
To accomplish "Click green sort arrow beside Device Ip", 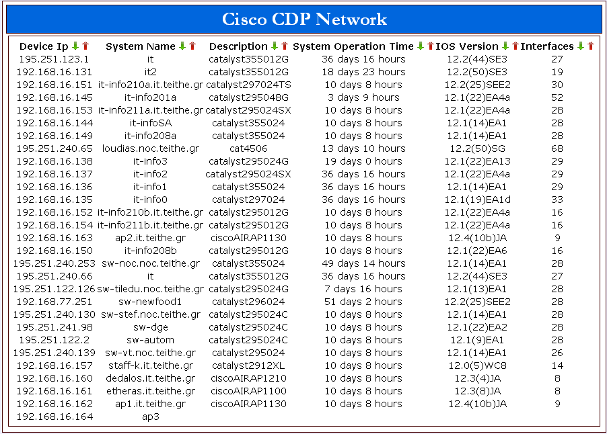I will 75,46.
